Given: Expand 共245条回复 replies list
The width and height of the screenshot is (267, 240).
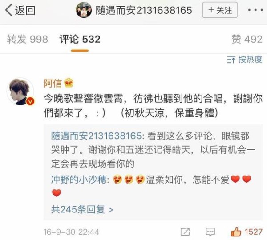Looking at the screenshot, I should [x=82, y=209].
